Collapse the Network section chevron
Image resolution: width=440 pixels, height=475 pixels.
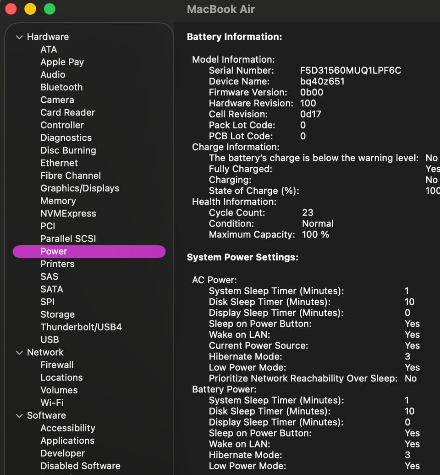19,353
